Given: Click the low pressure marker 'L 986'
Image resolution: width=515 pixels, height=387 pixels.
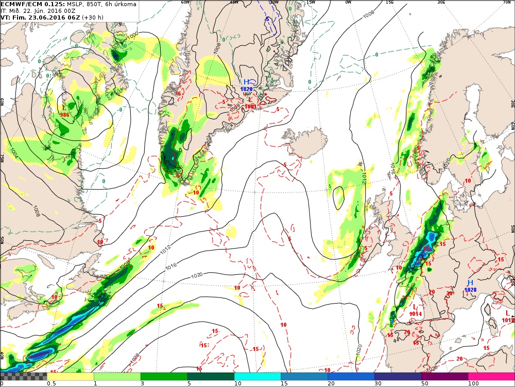Looking at the screenshot, I should (64, 111).
